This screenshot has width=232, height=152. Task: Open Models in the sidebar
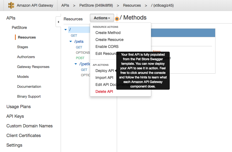tap(23, 77)
